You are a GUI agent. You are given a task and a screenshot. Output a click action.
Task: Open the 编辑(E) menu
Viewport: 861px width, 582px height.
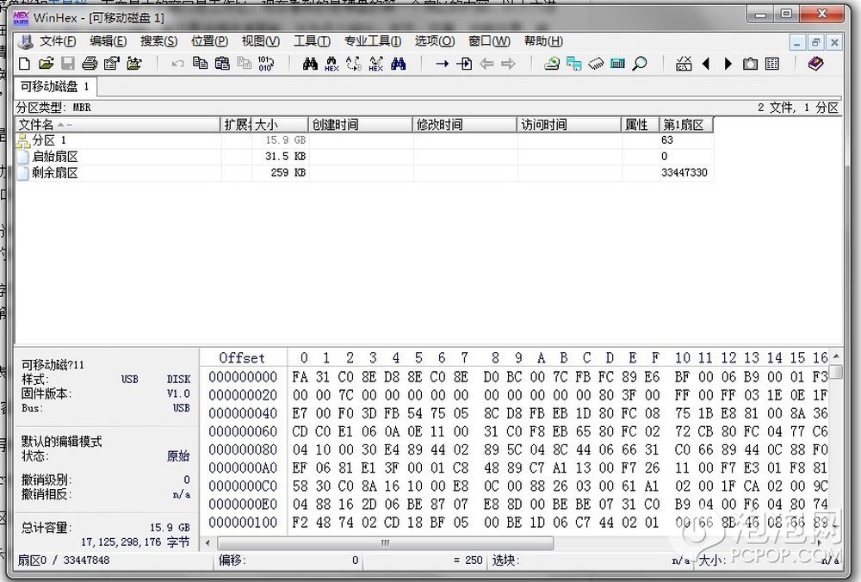pyautogui.click(x=108, y=41)
